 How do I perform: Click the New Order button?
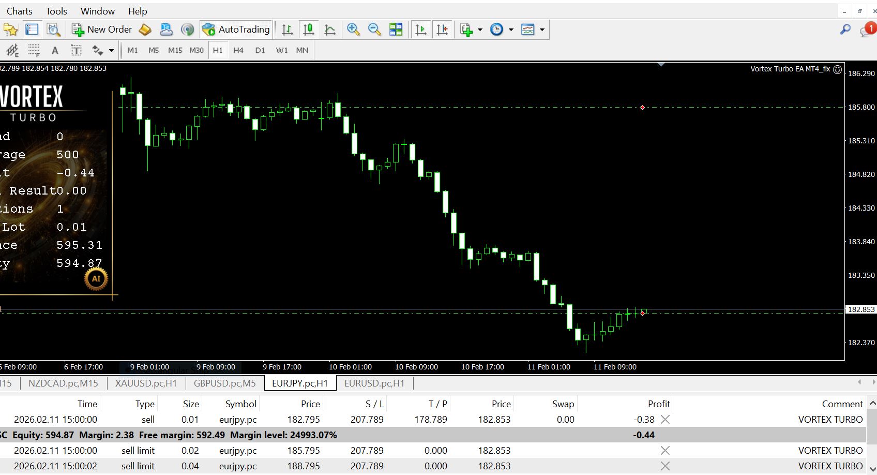tap(102, 29)
